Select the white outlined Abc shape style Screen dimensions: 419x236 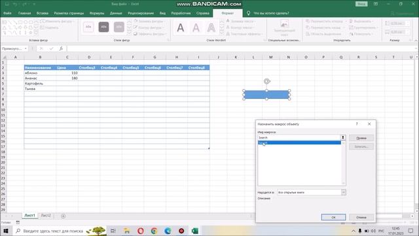coord(88,27)
